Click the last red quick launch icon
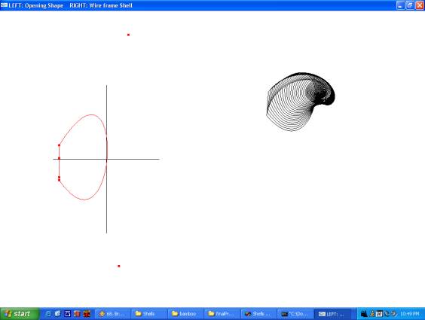Image resolution: width=425 pixels, height=320 pixels. [87, 314]
